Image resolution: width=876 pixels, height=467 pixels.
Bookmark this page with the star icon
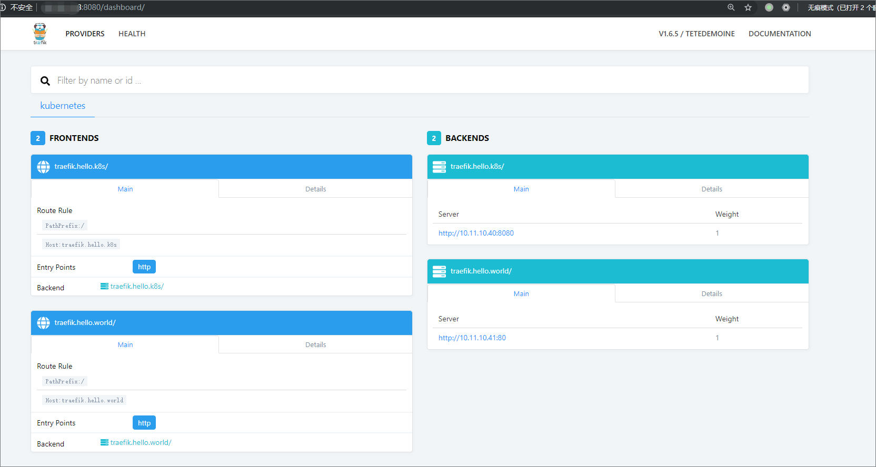click(x=748, y=7)
